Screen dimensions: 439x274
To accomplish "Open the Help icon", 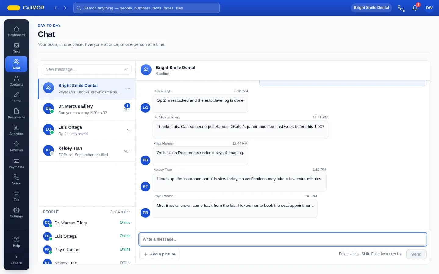I will (16, 242).
